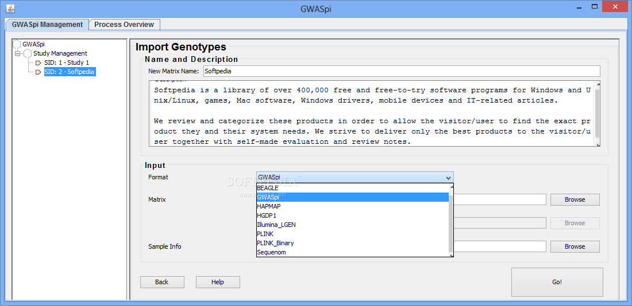
Task: Click inside the Description text area
Action: 372,114
